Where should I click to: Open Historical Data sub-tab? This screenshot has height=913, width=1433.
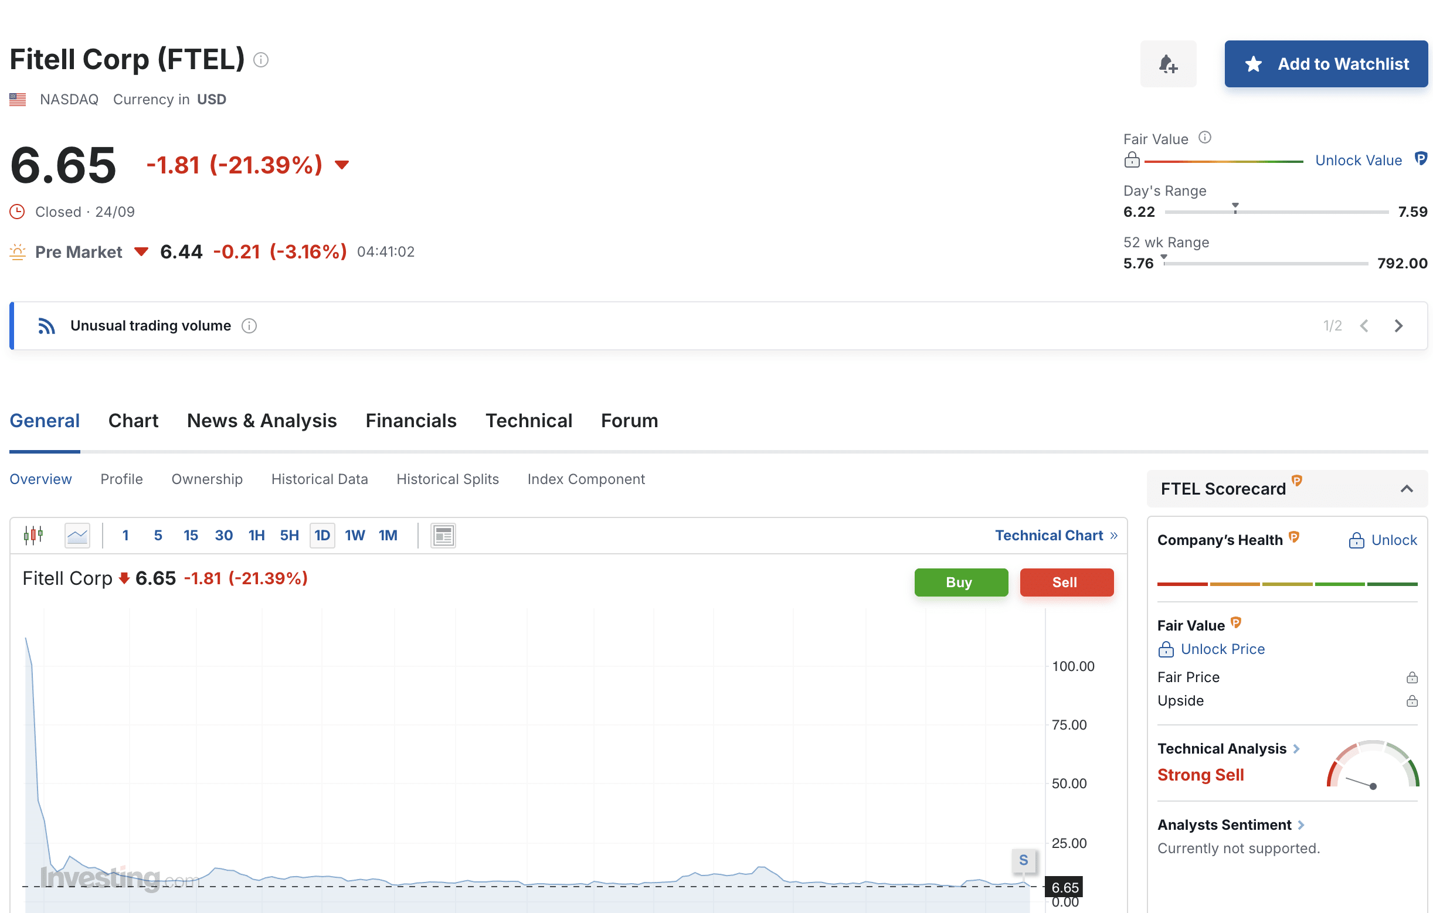coord(319,479)
